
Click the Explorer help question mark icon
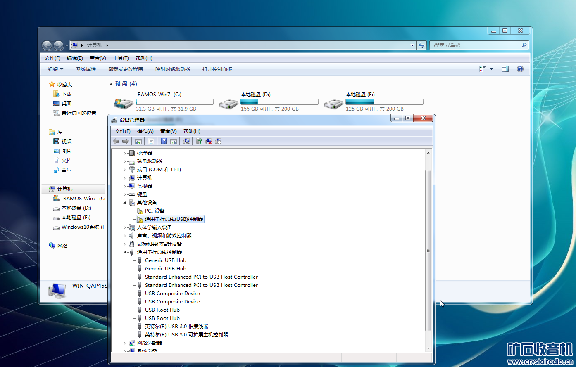[x=520, y=69]
